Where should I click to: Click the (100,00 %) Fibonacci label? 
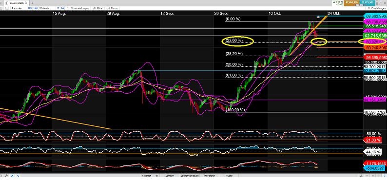tap(235, 110)
